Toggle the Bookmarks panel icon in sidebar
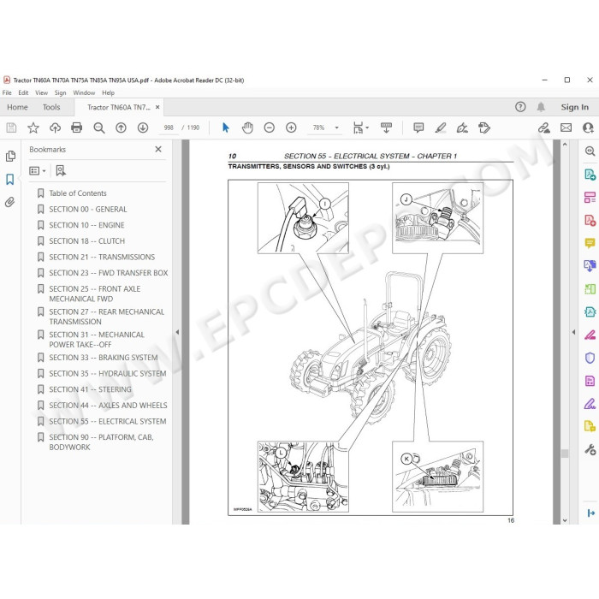 [10, 179]
